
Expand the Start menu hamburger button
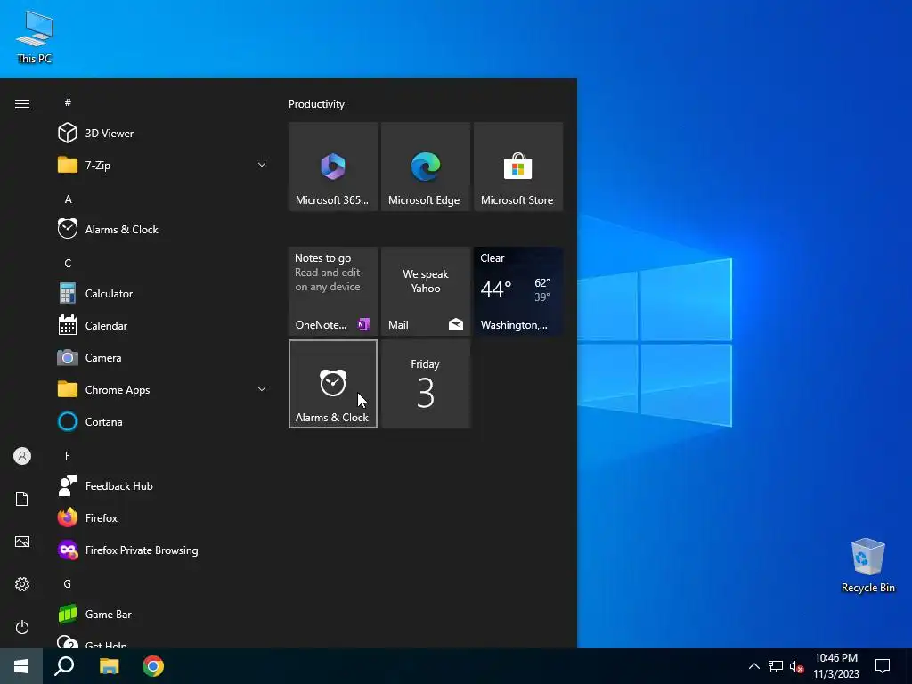coord(22,103)
